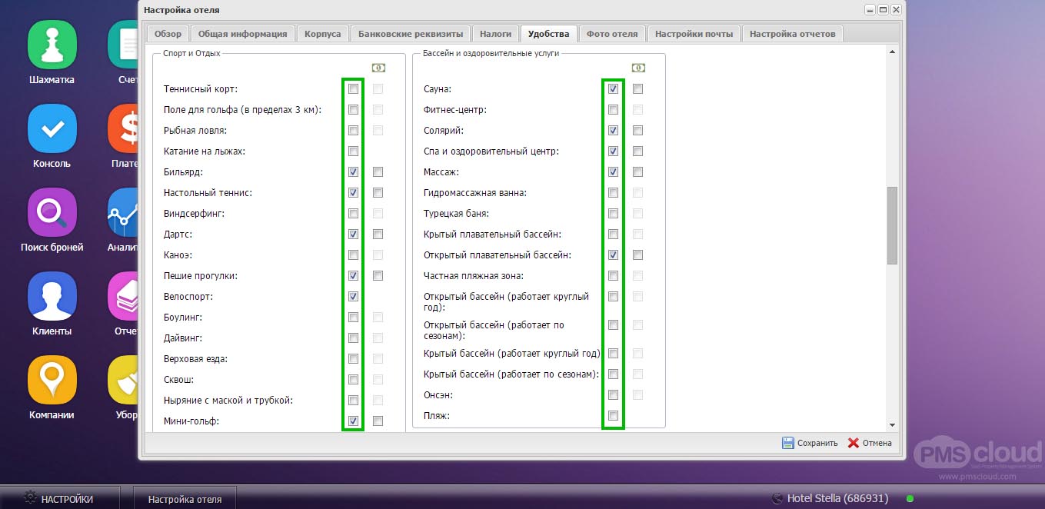
Task: Open the teal document invoice icon
Action: (x=123, y=45)
